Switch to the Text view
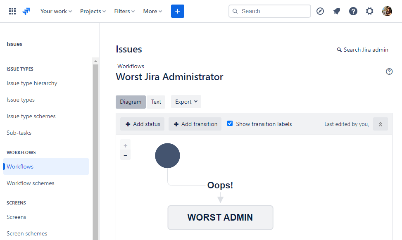 (156, 102)
